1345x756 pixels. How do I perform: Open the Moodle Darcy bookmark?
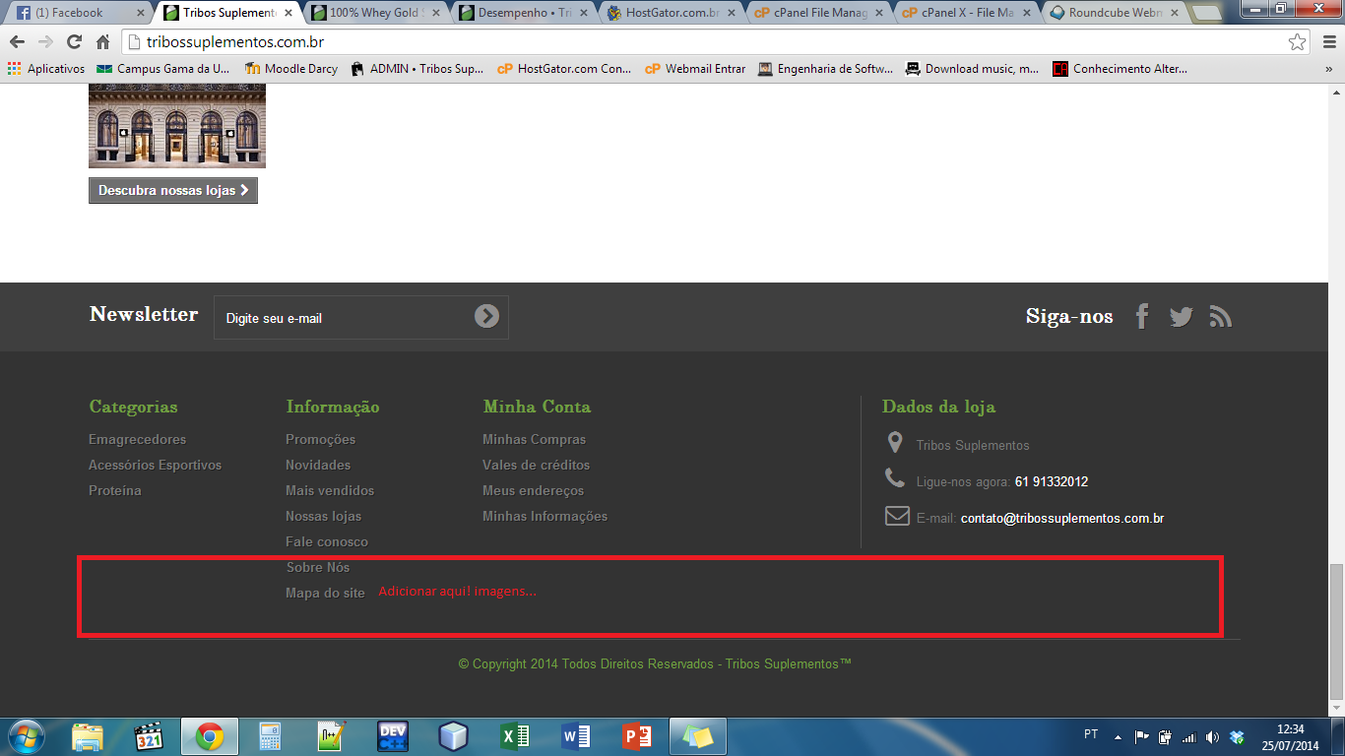tap(291, 69)
